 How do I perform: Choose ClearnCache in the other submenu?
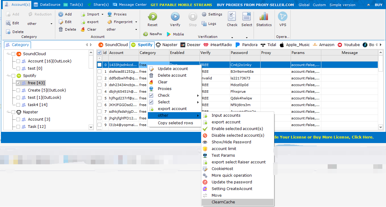[238, 202]
